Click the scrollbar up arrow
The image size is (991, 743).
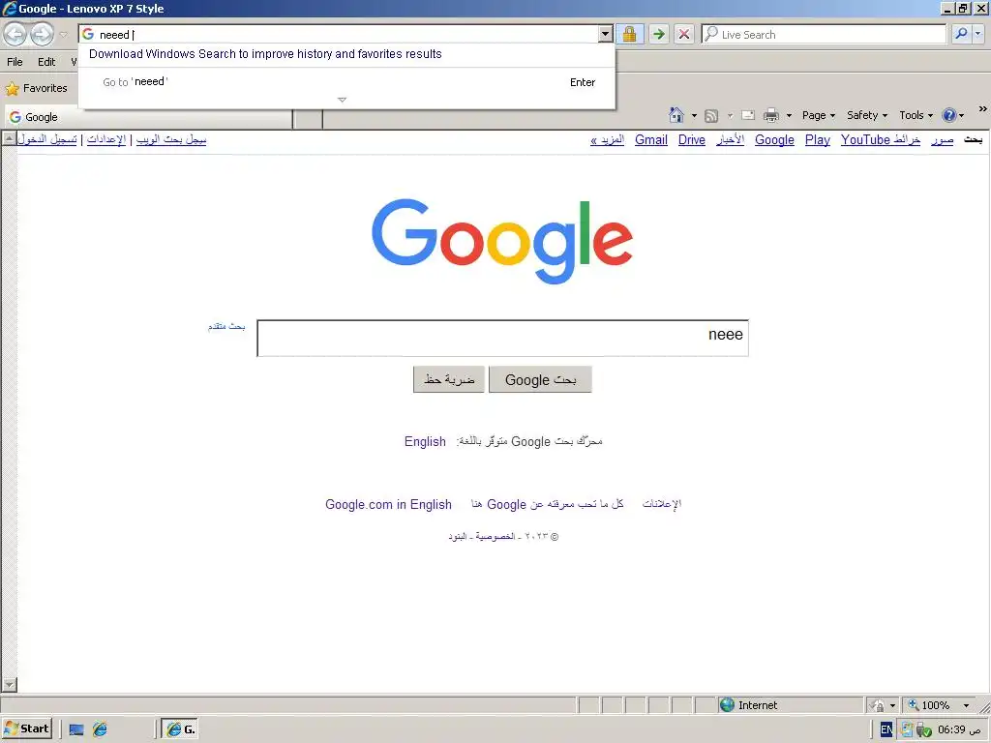click(x=9, y=138)
